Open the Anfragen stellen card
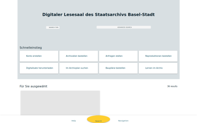The width and height of the screenshot is (197, 123). coord(118,56)
